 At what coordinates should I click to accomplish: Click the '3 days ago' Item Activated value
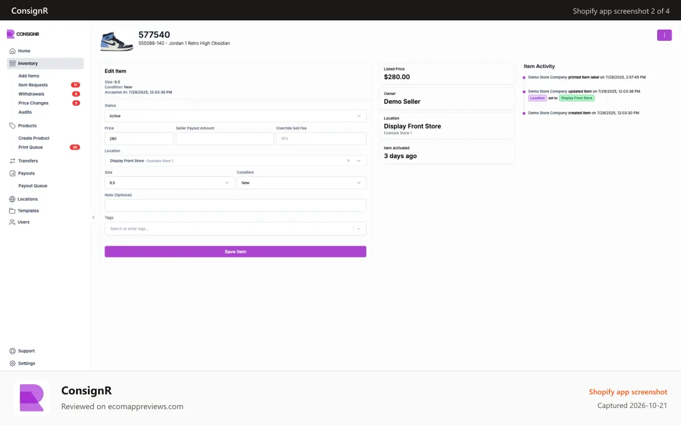[x=400, y=156]
